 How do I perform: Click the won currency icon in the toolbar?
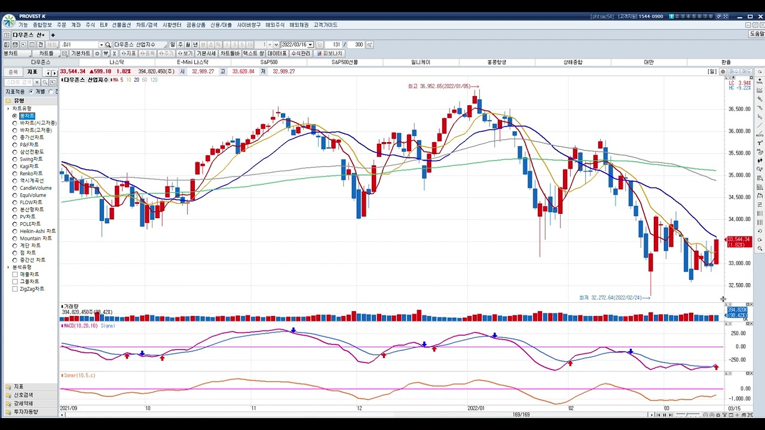(x=106, y=53)
